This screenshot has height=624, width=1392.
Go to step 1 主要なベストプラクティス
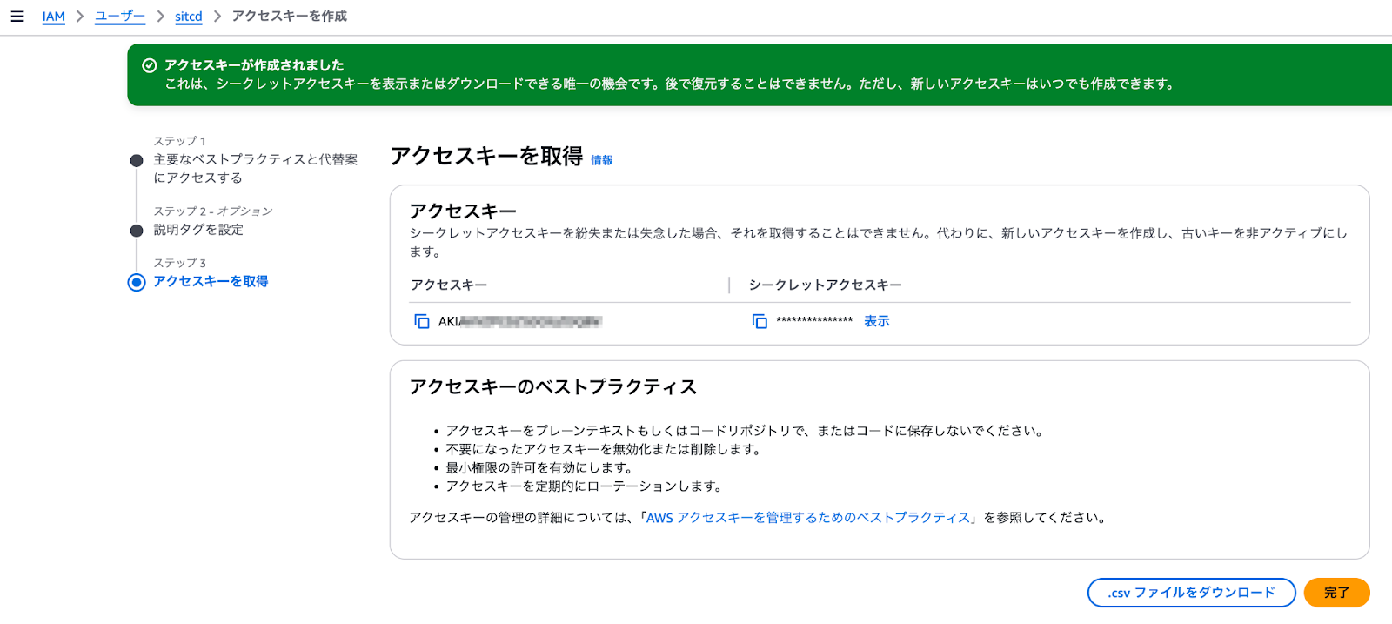tap(256, 169)
